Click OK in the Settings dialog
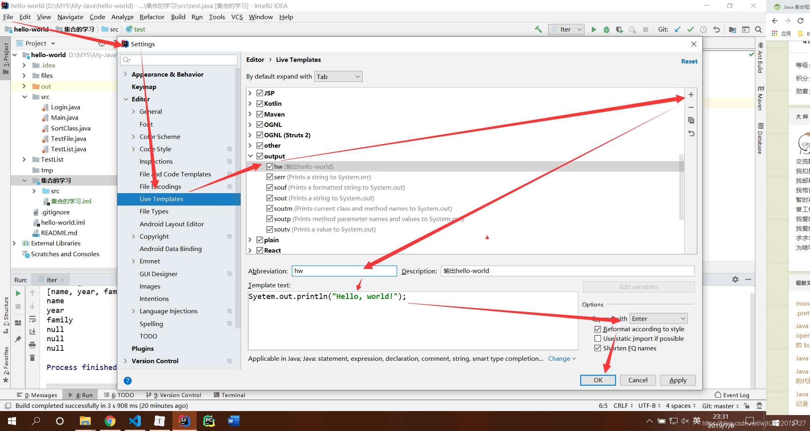Image resolution: width=810 pixels, height=431 pixels. click(x=598, y=380)
